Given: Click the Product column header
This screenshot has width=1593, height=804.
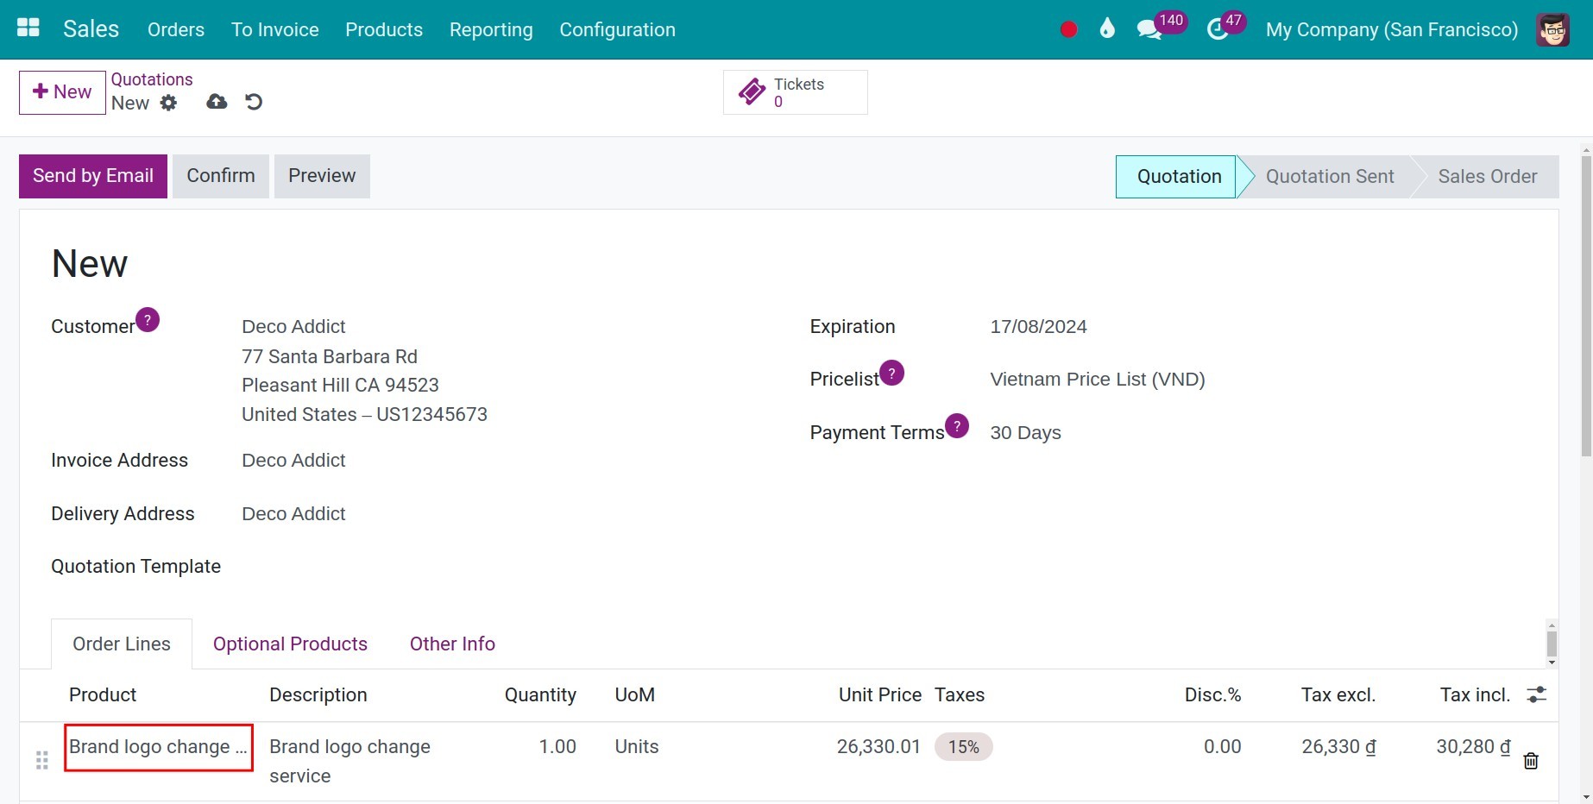Looking at the screenshot, I should pos(103,695).
